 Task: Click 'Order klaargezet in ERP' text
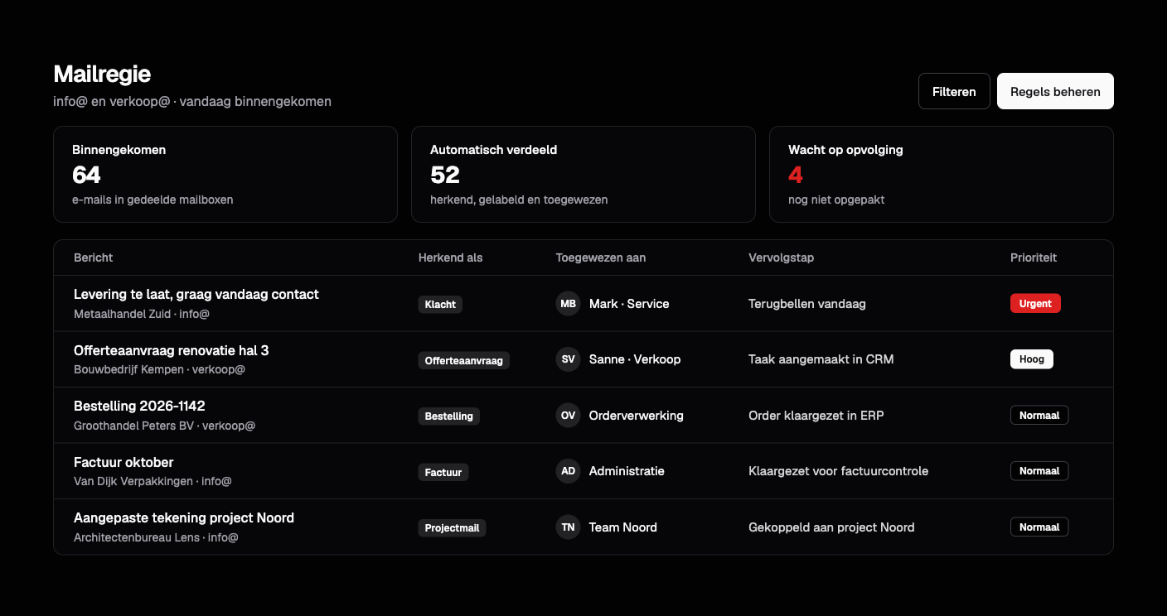point(816,416)
